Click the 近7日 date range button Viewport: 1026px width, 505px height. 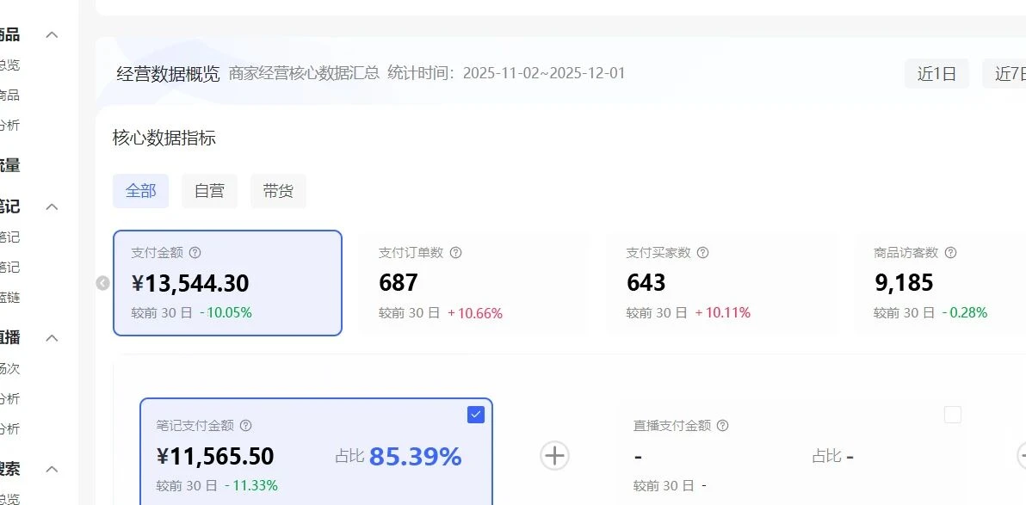point(1011,73)
